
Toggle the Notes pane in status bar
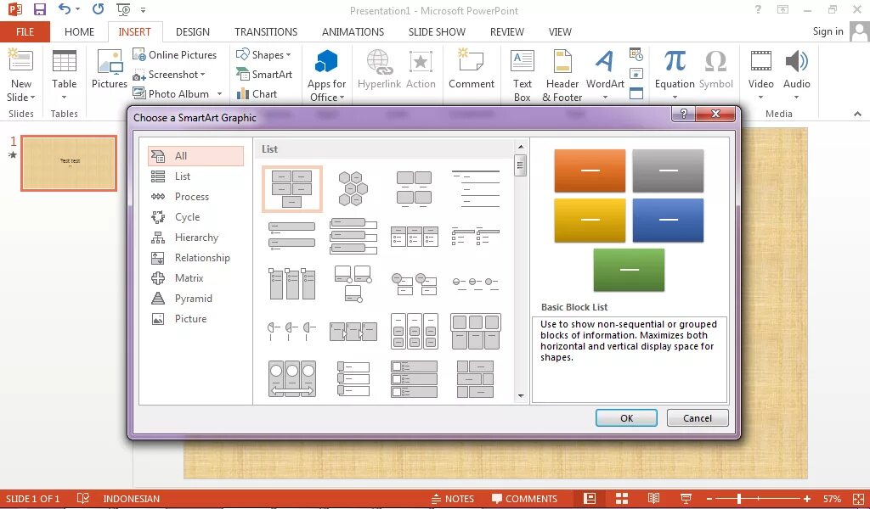453,499
